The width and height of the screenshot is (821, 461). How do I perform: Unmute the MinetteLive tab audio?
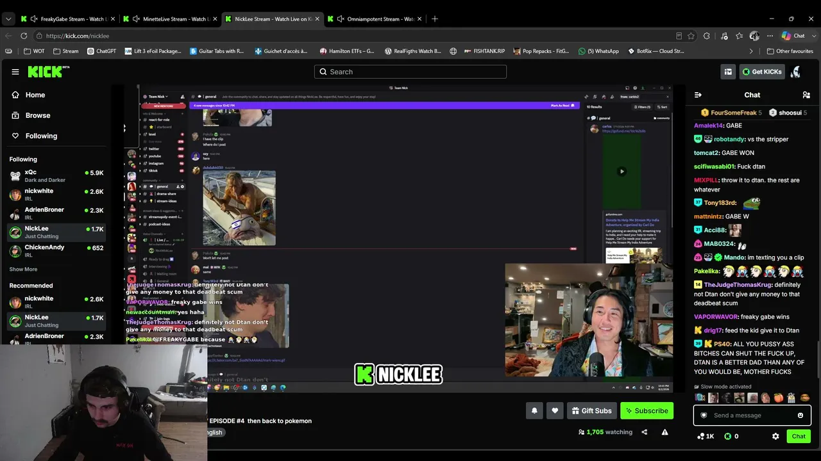point(136,19)
